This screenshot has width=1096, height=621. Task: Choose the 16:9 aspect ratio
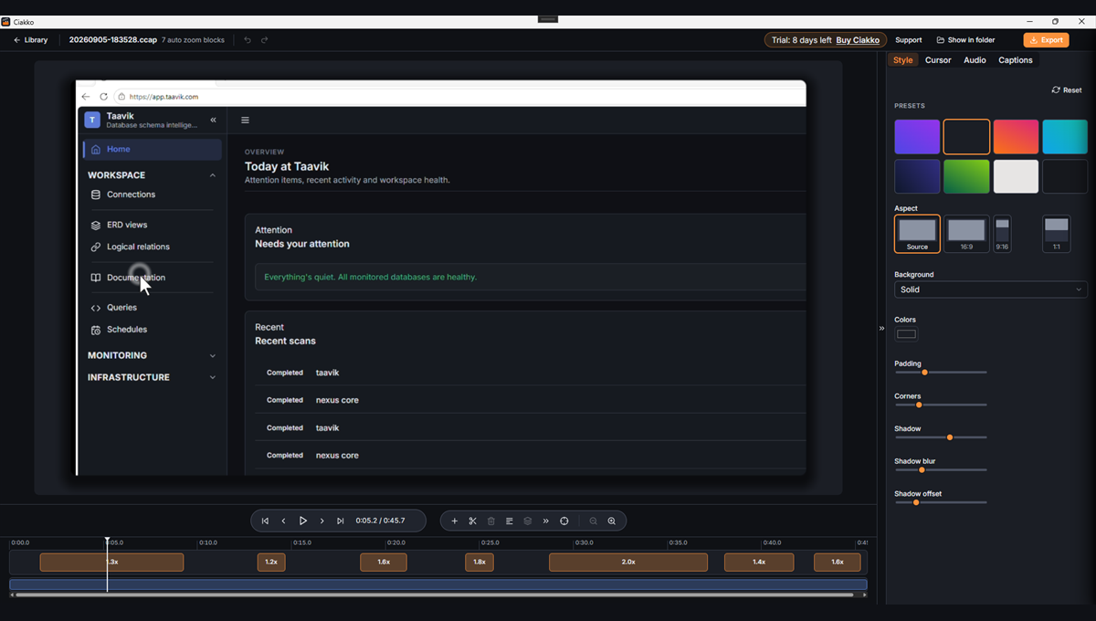(966, 234)
